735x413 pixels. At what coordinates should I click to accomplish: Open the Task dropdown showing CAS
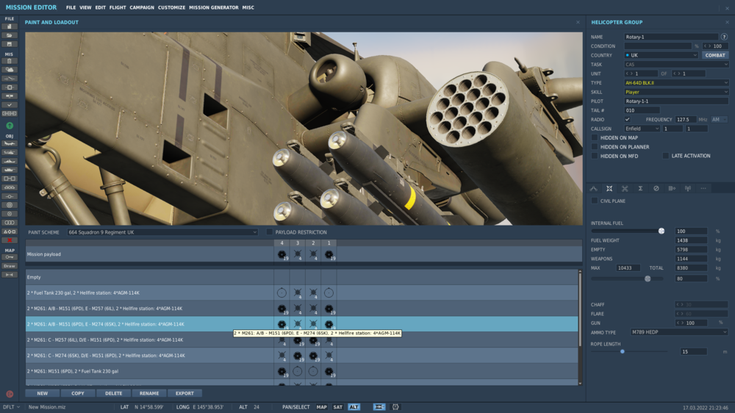point(676,64)
